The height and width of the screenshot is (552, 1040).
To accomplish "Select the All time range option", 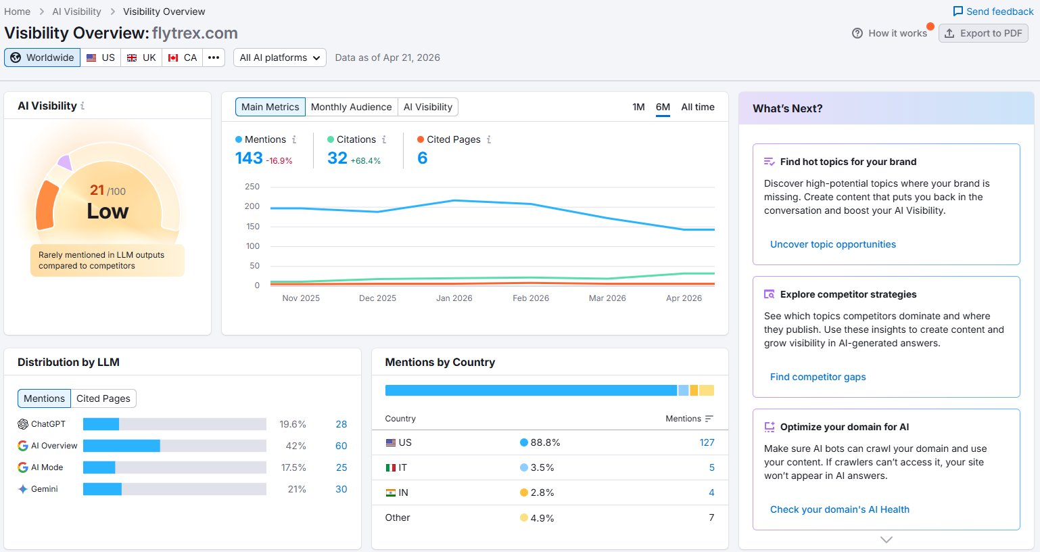I will pos(698,107).
